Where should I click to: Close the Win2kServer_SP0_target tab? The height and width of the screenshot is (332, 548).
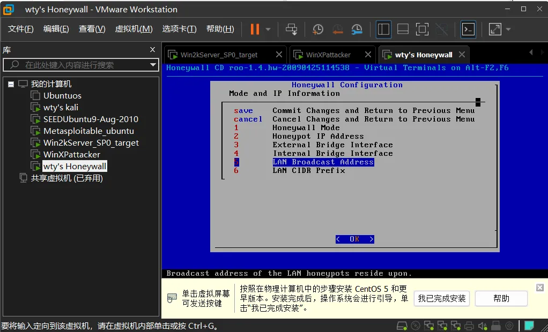pos(279,55)
